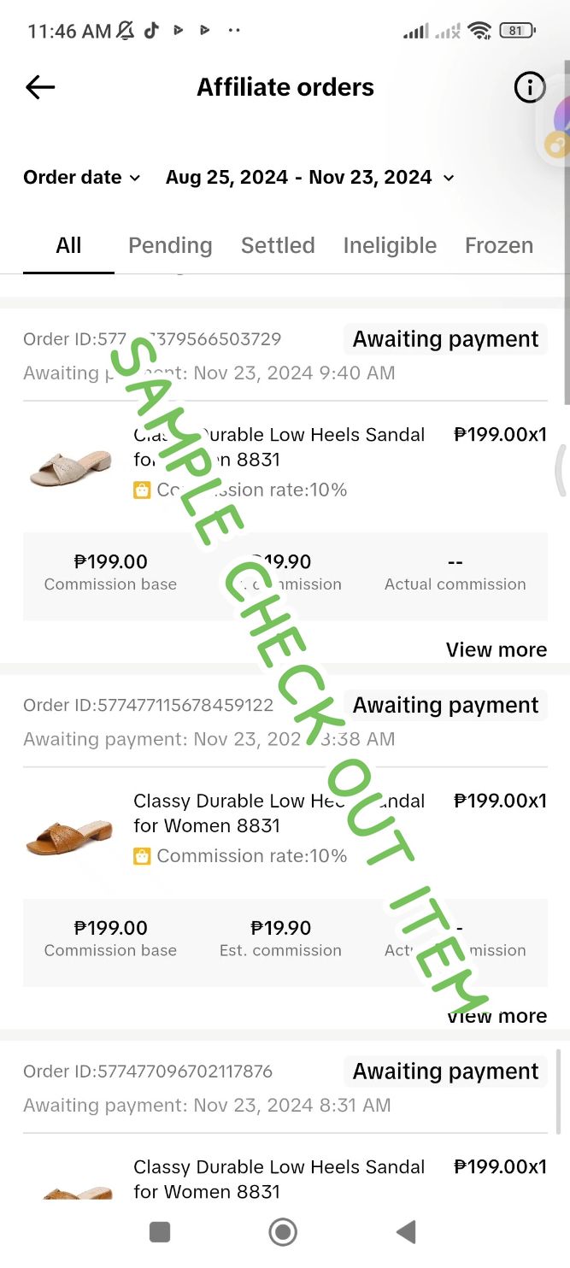The height and width of the screenshot is (1268, 570).
Task: Tap the TikTok notification status icon
Action: pyautogui.click(x=151, y=31)
